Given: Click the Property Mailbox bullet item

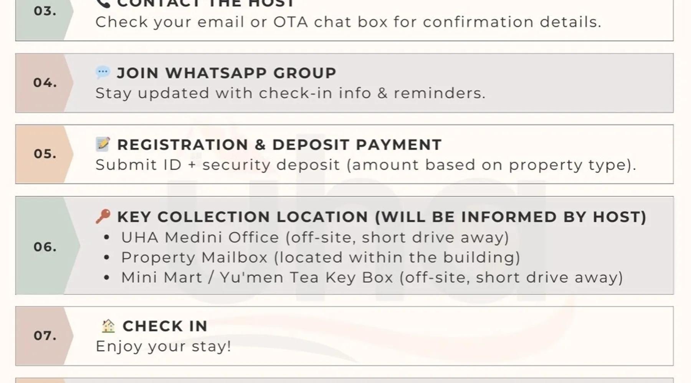Looking at the screenshot, I should pos(321,257).
